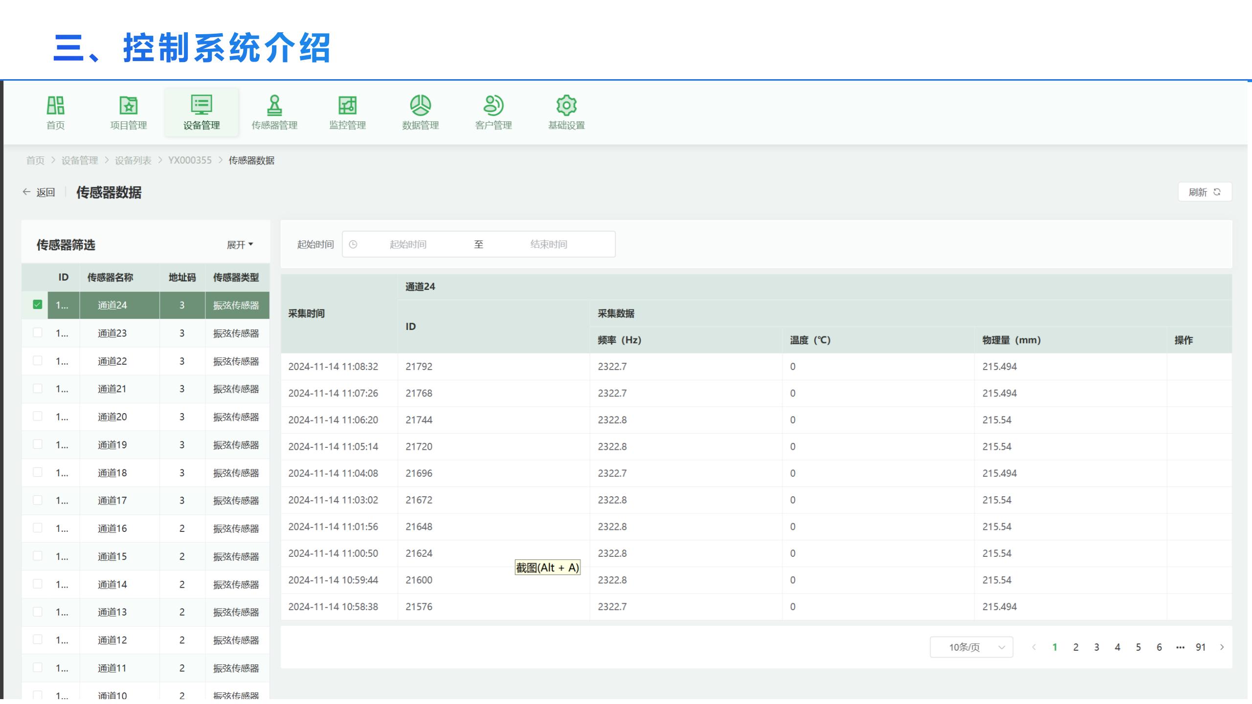Check the 通道12 checkbox

(x=37, y=639)
